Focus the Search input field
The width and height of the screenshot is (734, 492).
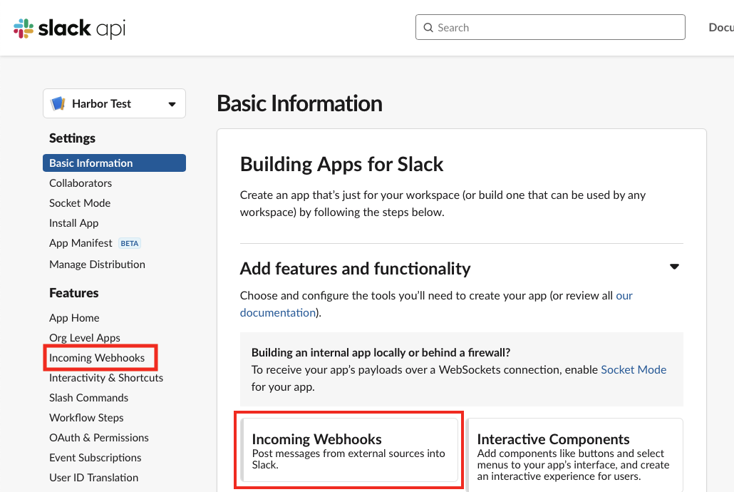point(550,27)
